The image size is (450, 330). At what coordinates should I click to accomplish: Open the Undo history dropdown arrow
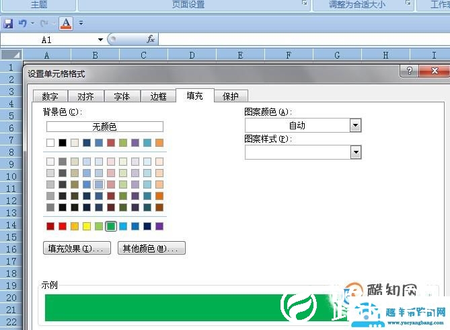pos(32,24)
